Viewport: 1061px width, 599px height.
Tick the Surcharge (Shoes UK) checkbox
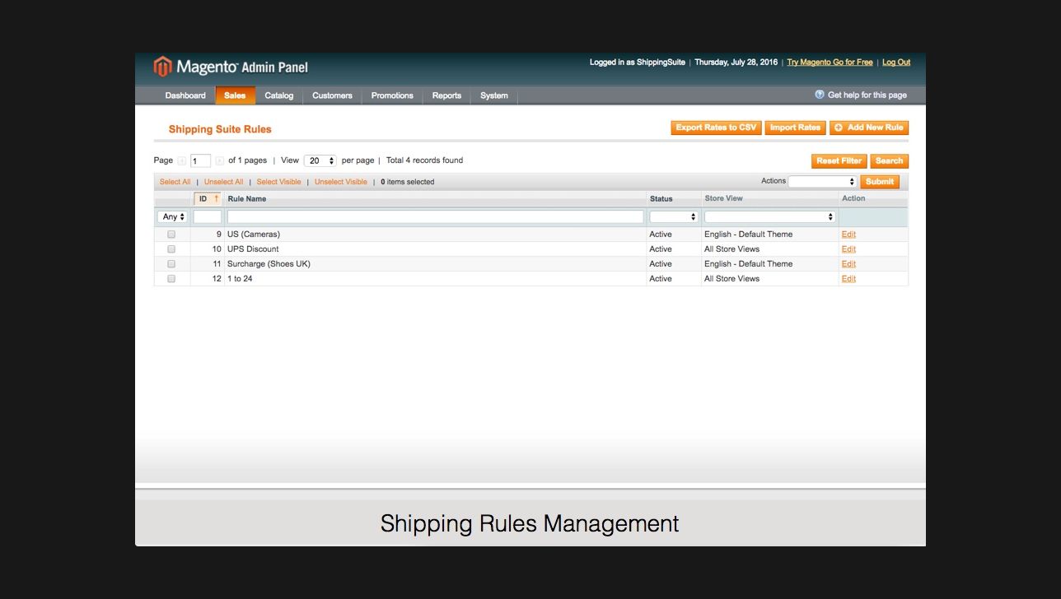click(x=171, y=264)
